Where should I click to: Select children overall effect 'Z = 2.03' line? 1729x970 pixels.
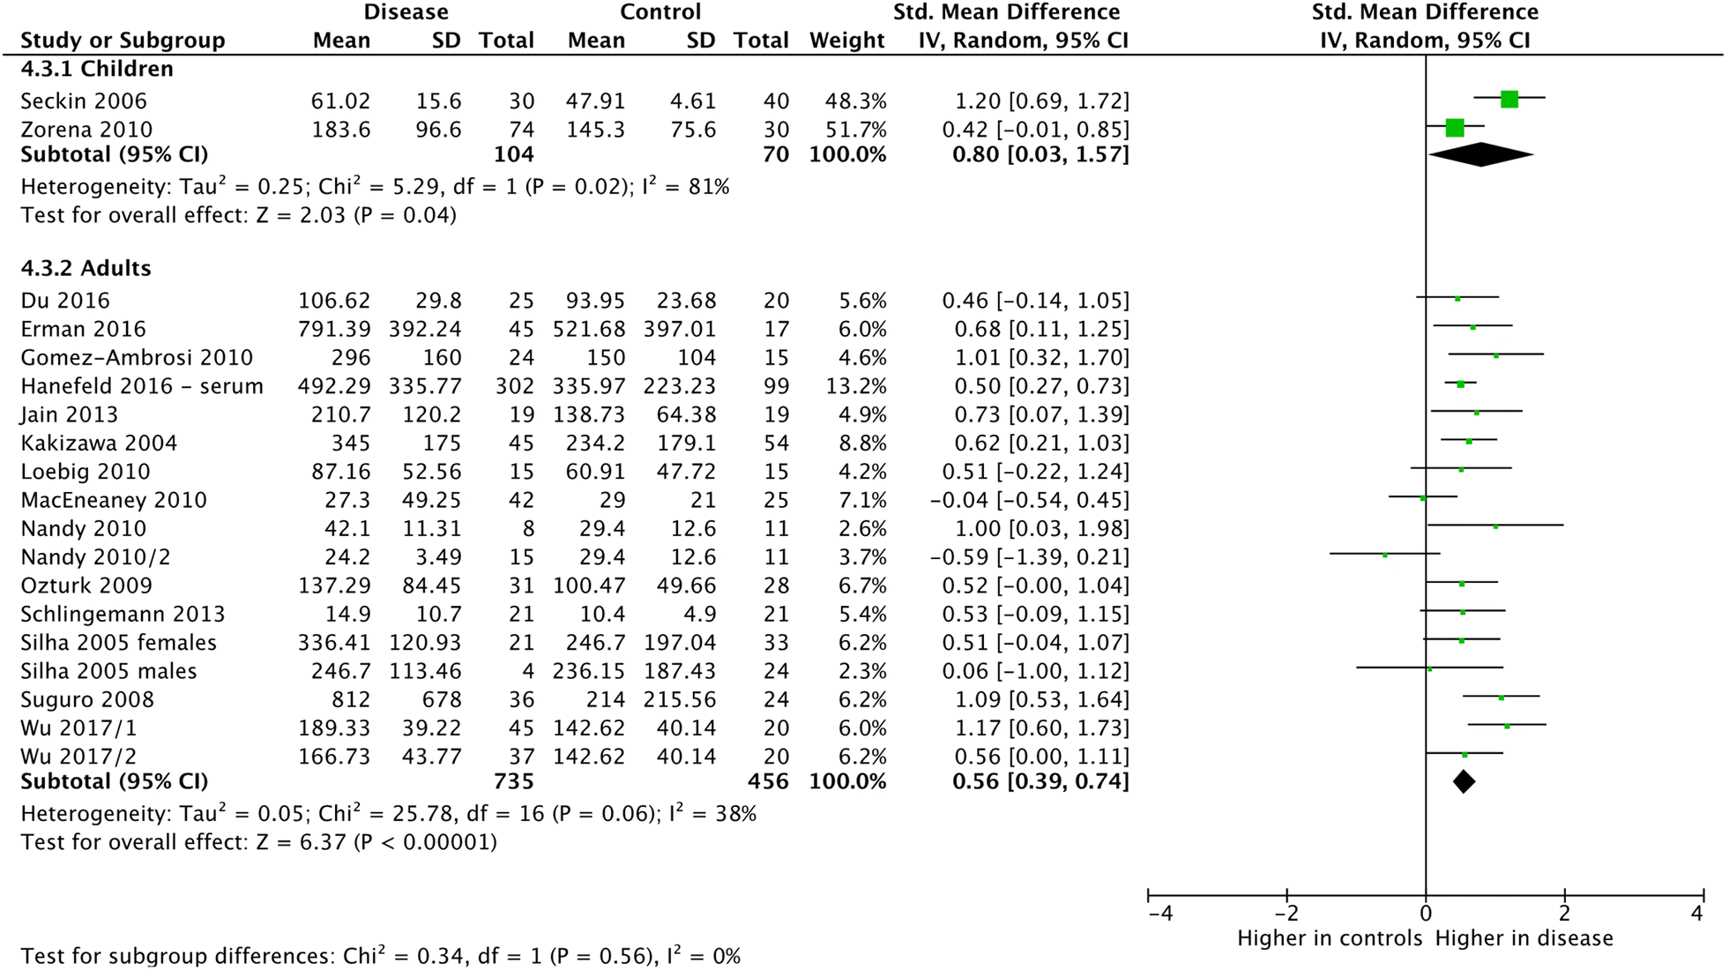click(238, 215)
